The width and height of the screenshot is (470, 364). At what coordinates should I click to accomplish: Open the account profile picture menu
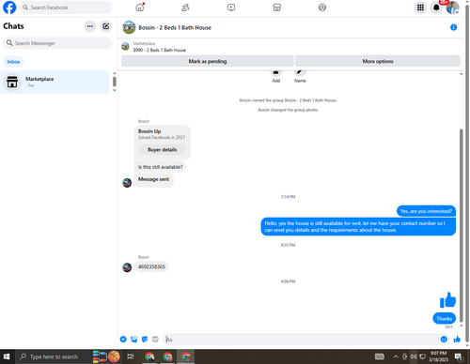(x=453, y=8)
